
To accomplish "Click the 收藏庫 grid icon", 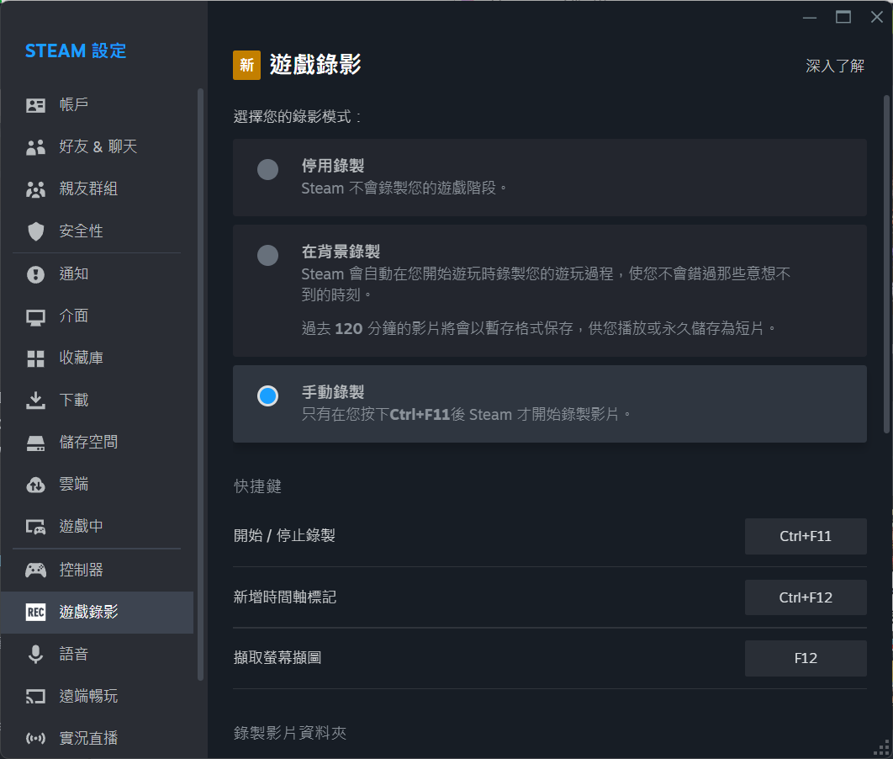I will (x=35, y=358).
